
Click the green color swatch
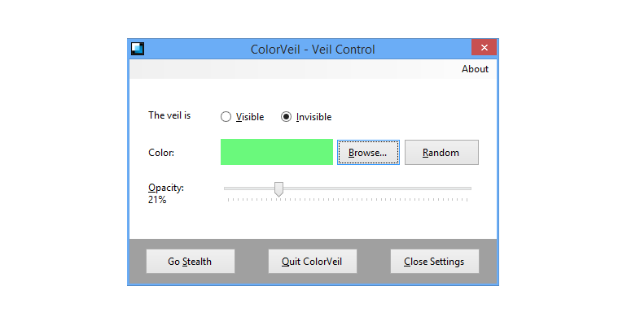coord(277,152)
